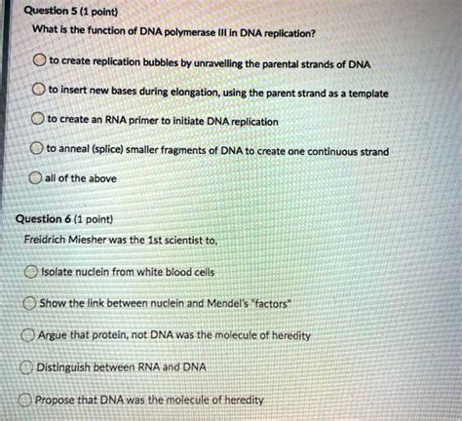The height and width of the screenshot is (421, 462).
Task: Pick radio button for anneal smaller fragments
Action: point(37,148)
